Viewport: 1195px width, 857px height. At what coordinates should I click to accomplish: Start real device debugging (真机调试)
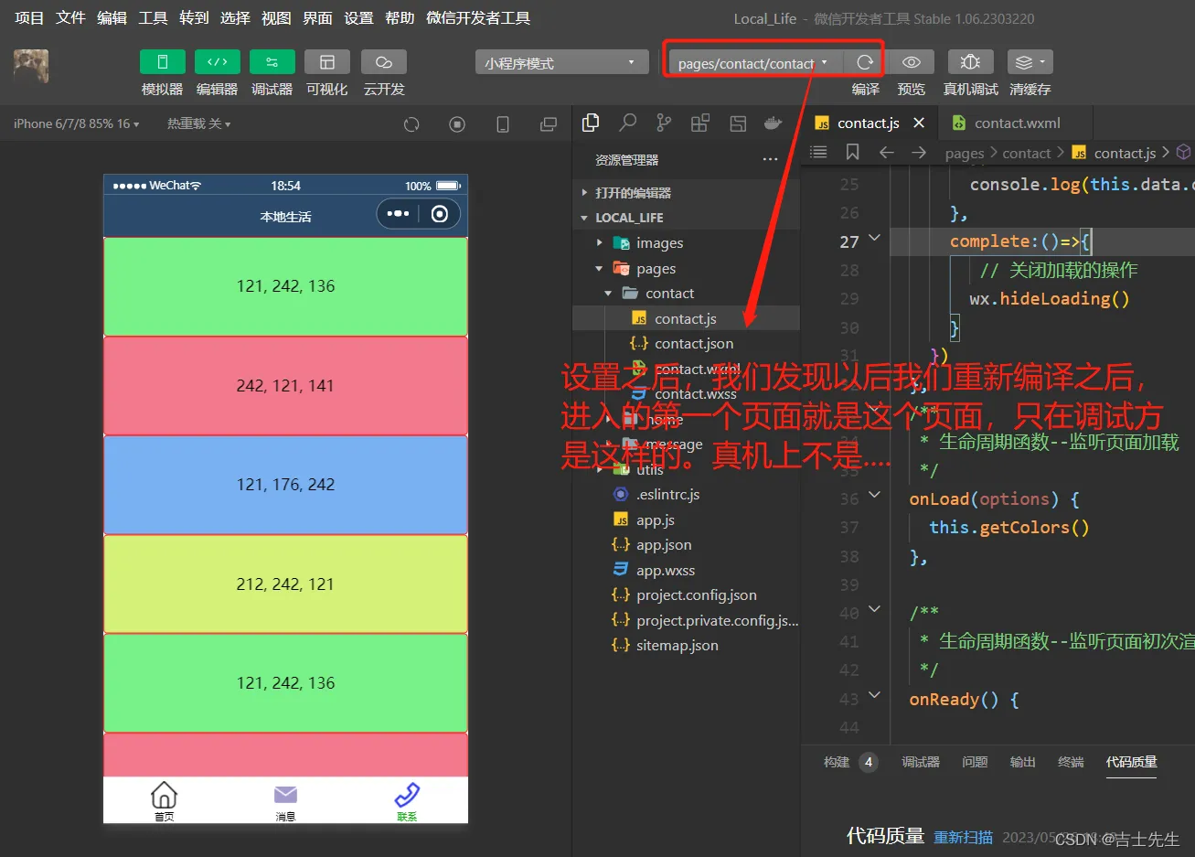pyautogui.click(x=971, y=62)
